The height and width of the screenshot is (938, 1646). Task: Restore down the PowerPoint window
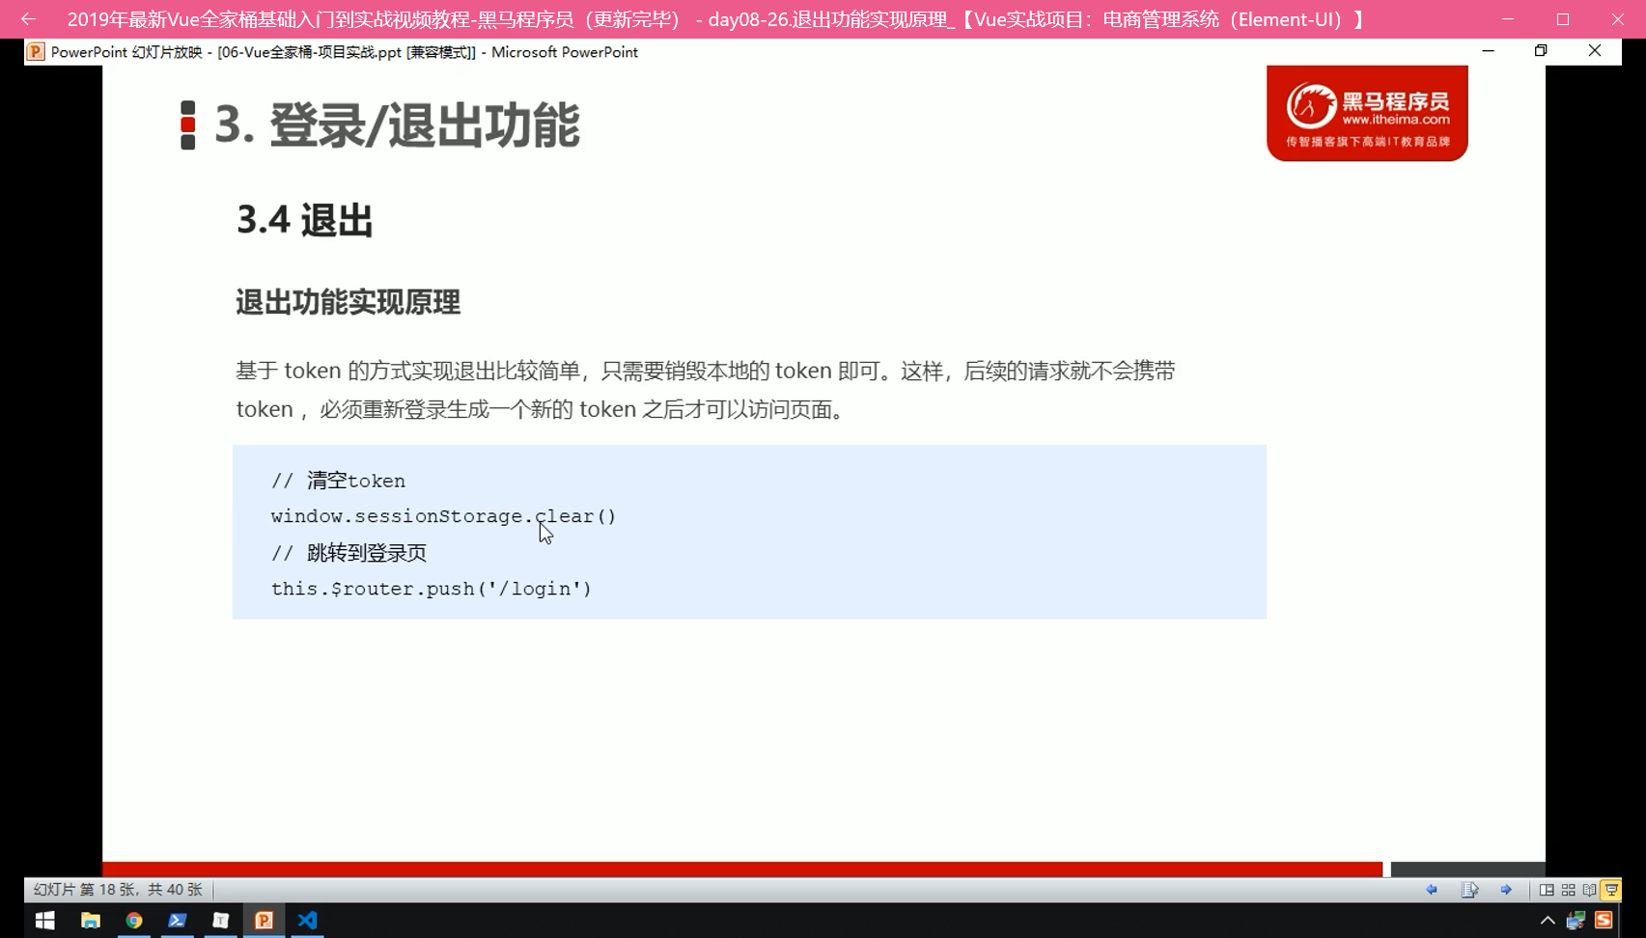pos(1541,51)
